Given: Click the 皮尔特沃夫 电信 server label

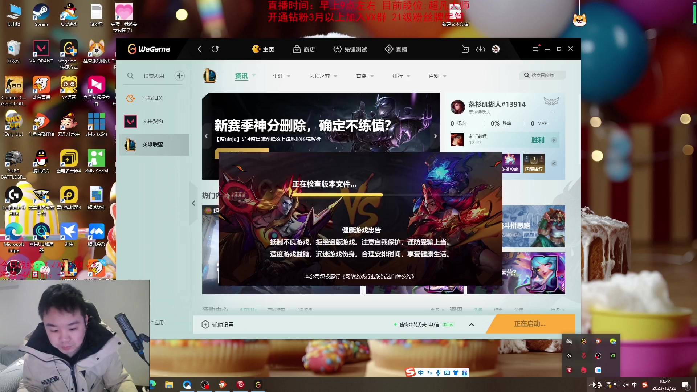Looking at the screenshot, I should pyautogui.click(x=419, y=324).
